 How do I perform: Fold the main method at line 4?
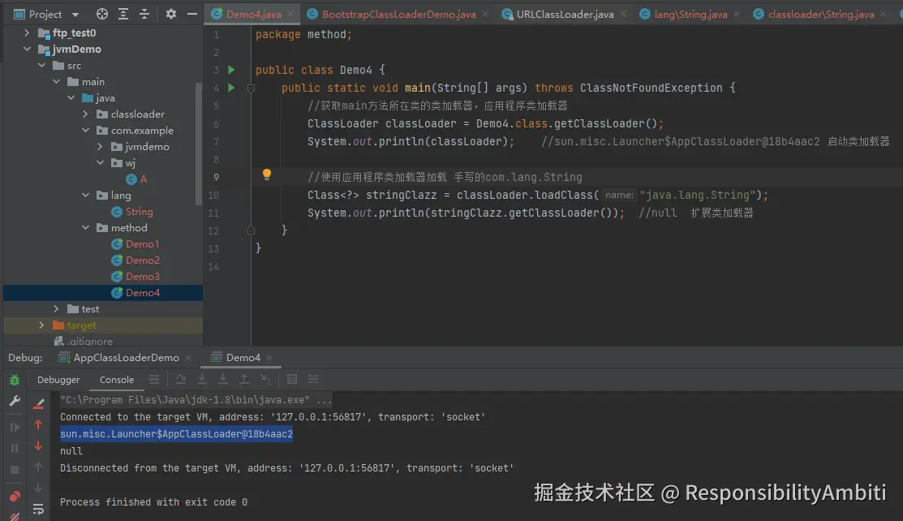(x=251, y=88)
